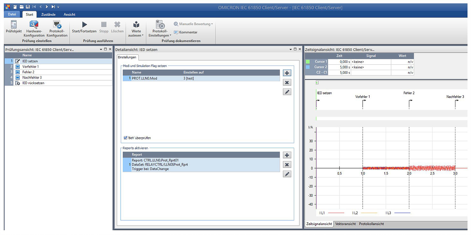Click the Kommentar button
471x235 pixels.
point(186,32)
